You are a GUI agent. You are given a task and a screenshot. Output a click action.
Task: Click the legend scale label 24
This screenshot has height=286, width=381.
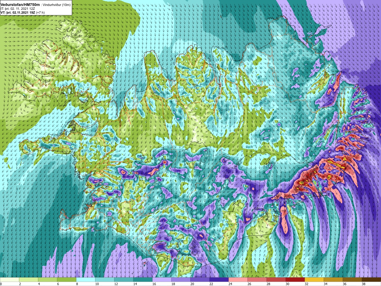pos(230,284)
